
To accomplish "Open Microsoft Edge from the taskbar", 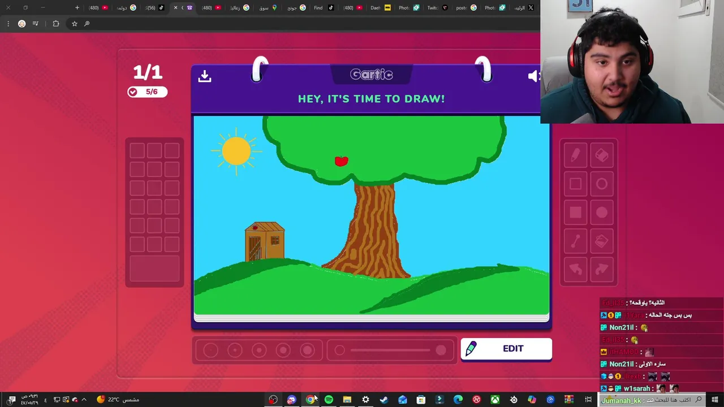I will coord(458,400).
